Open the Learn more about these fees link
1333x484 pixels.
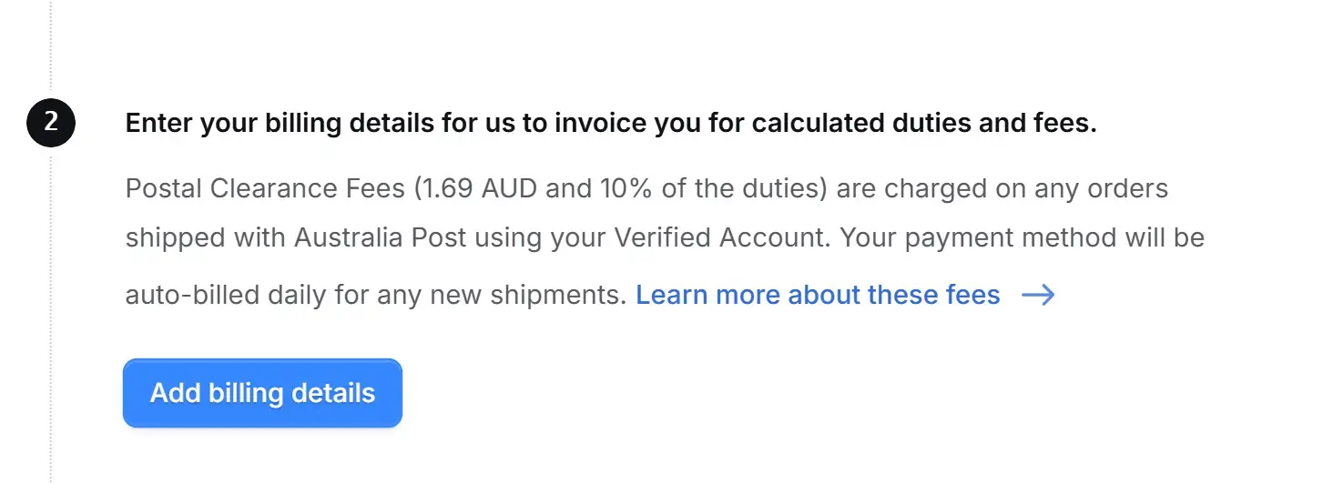[x=818, y=295]
